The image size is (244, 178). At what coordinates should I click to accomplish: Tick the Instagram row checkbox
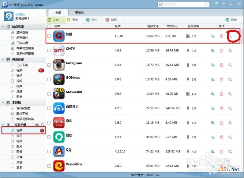(x=49, y=65)
